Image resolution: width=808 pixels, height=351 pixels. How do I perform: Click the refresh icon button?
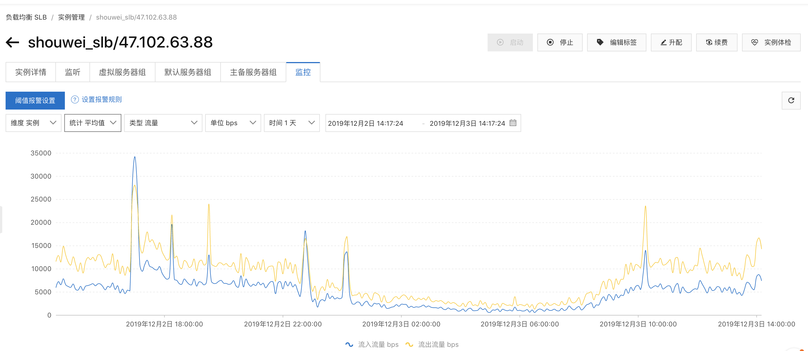coord(791,100)
